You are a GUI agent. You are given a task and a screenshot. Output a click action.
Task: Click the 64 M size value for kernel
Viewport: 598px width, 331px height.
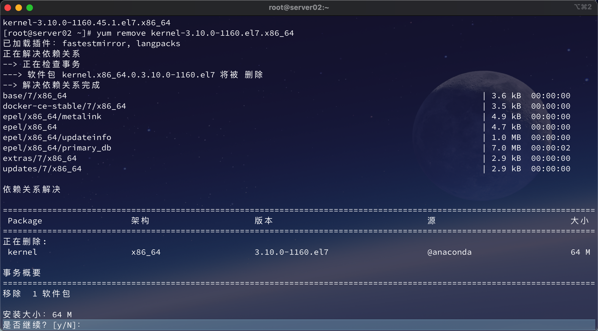pyautogui.click(x=580, y=252)
